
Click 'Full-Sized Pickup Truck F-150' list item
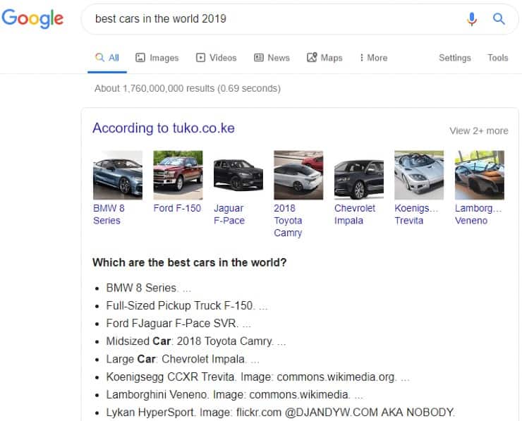click(186, 305)
